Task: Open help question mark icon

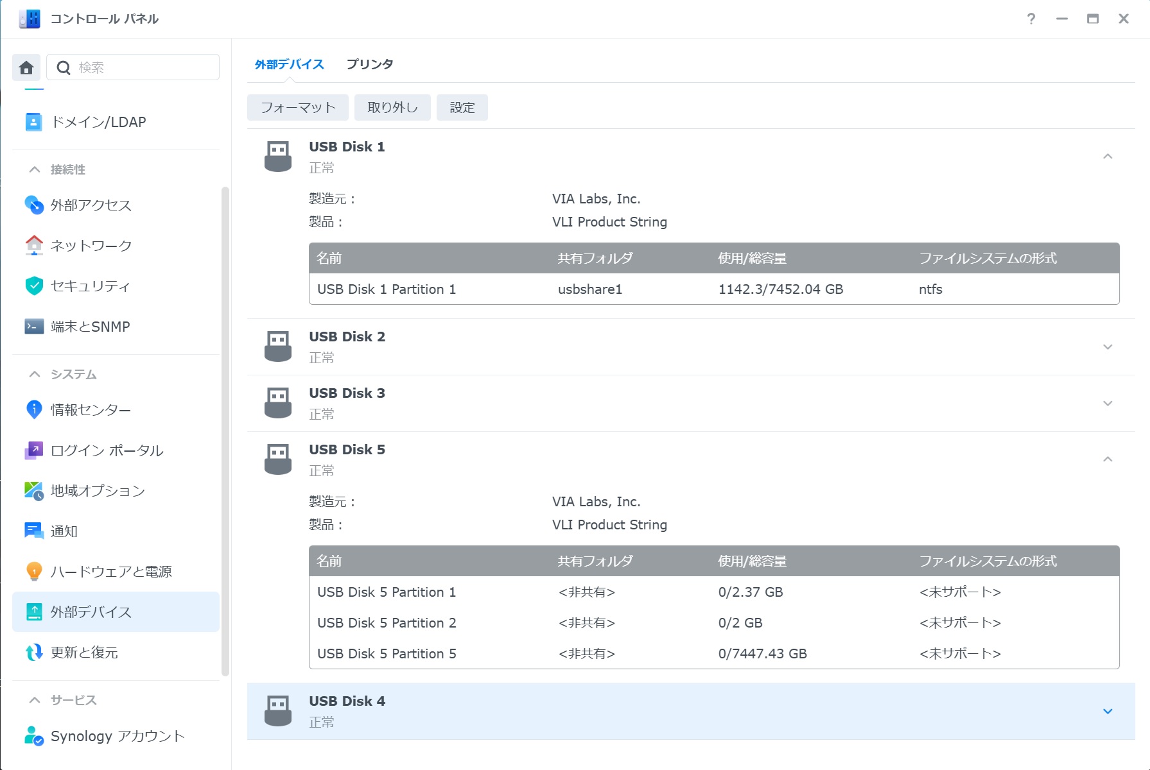Action: point(1031,19)
